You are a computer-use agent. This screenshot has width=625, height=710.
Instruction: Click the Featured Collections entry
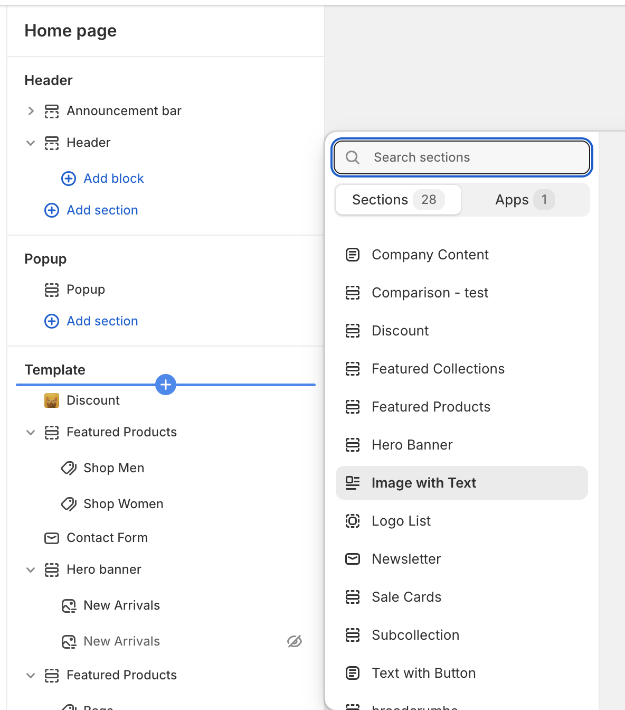462,369
